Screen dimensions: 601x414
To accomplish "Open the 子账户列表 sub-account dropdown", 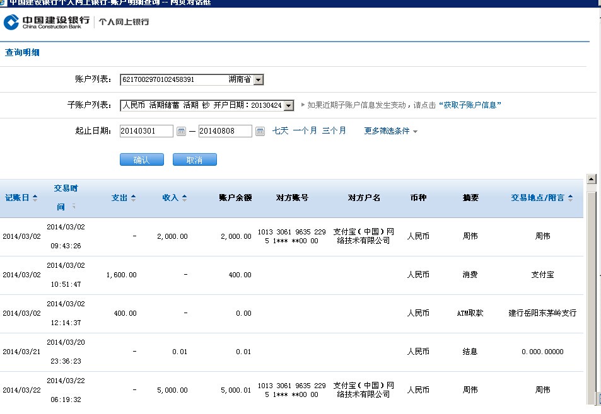I will click(x=289, y=105).
